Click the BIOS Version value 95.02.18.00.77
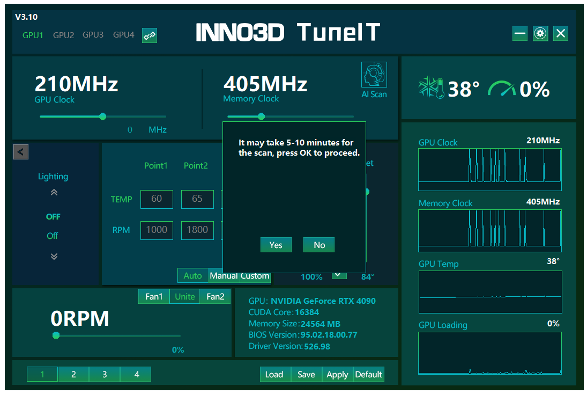Viewport: 587px width, 394px height. tap(329, 335)
